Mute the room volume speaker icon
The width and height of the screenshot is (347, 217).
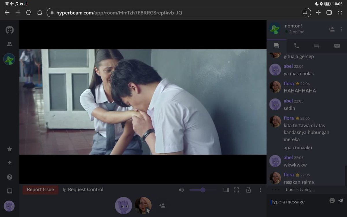(181, 190)
